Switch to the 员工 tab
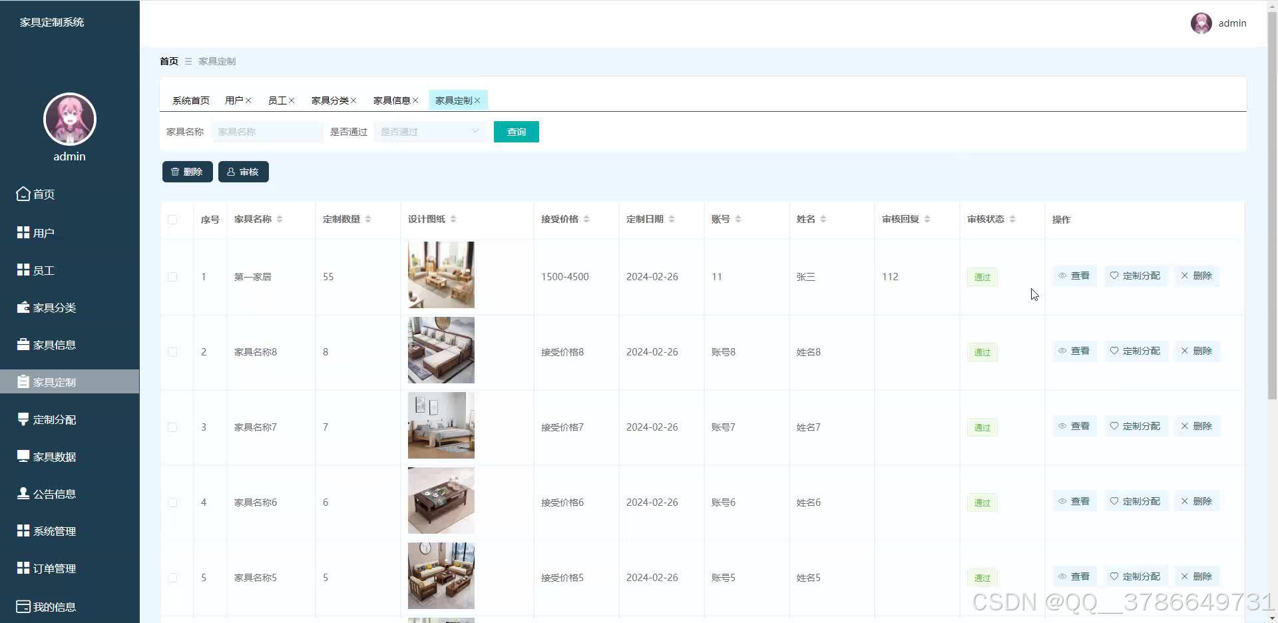 tap(276, 100)
